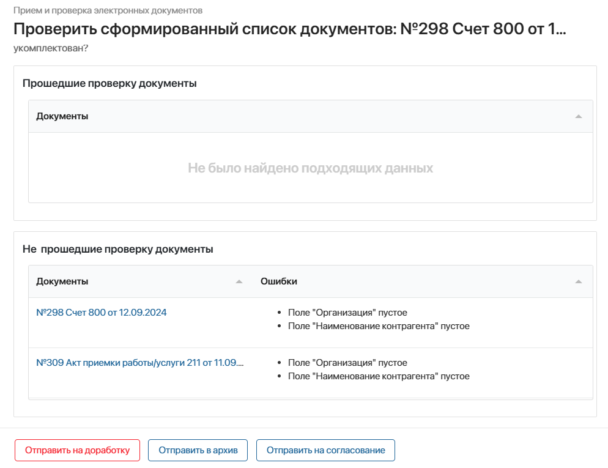
Task: Open document №298 Счет 800 от 12.09.2024
Action: (x=102, y=312)
